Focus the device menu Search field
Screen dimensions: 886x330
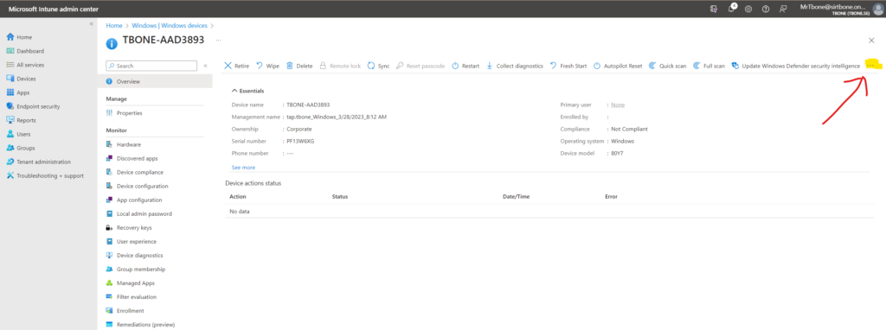(151, 66)
